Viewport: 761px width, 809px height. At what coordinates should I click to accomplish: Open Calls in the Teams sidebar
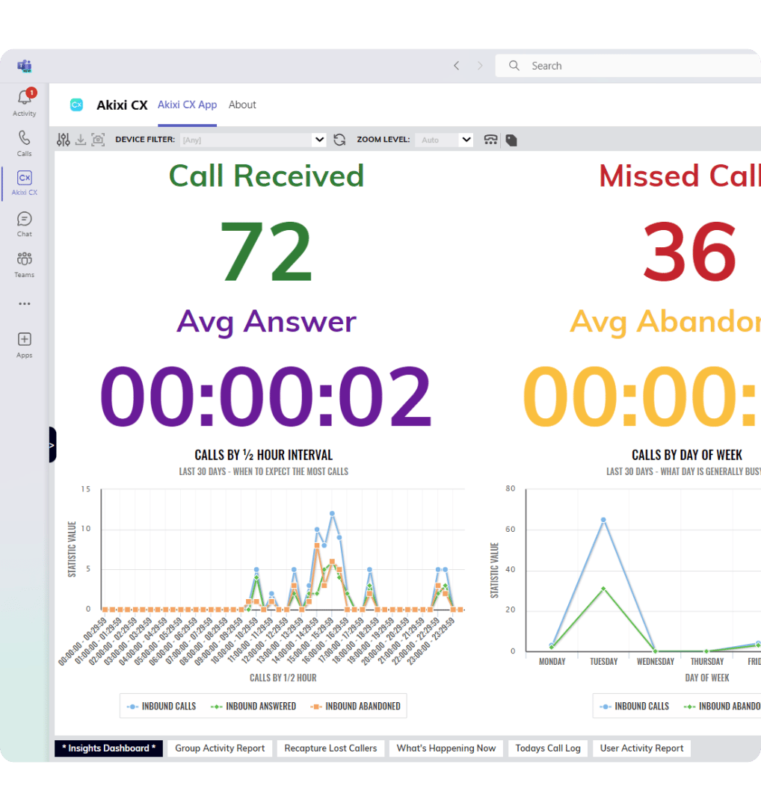point(25,143)
